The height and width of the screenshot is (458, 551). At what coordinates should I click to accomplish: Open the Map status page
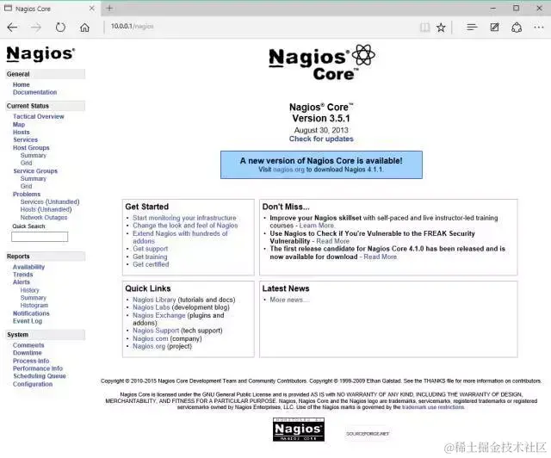[19, 125]
